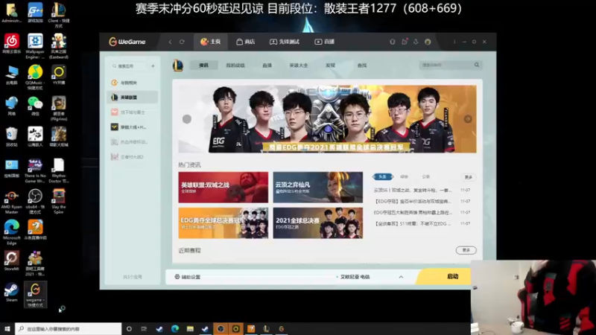Open the 【EDG夺冠】 news headline

click(x=413, y=201)
